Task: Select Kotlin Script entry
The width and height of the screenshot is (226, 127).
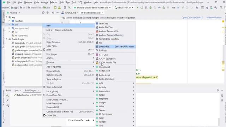Action: click(x=115, y=75)
